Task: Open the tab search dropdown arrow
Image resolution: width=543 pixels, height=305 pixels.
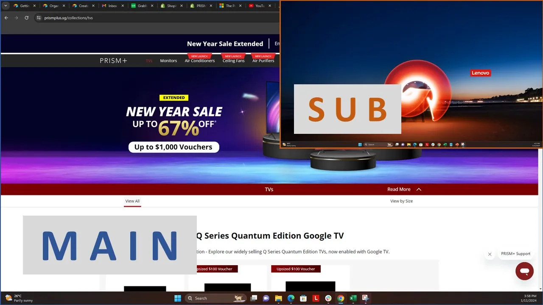Action: (6, 6)
